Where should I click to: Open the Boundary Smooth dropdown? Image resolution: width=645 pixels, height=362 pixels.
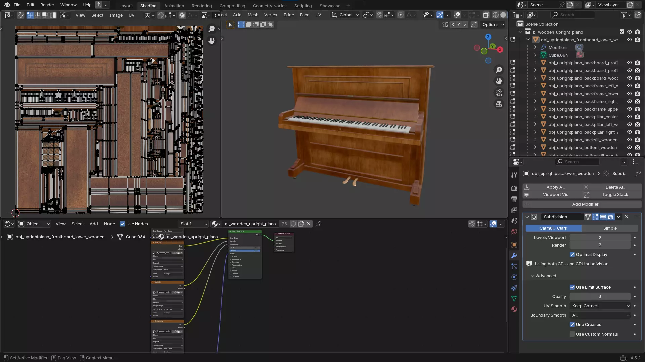coord(600,315)
